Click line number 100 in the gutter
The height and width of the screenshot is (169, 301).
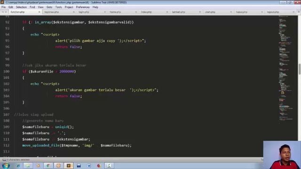click(6, 71)
